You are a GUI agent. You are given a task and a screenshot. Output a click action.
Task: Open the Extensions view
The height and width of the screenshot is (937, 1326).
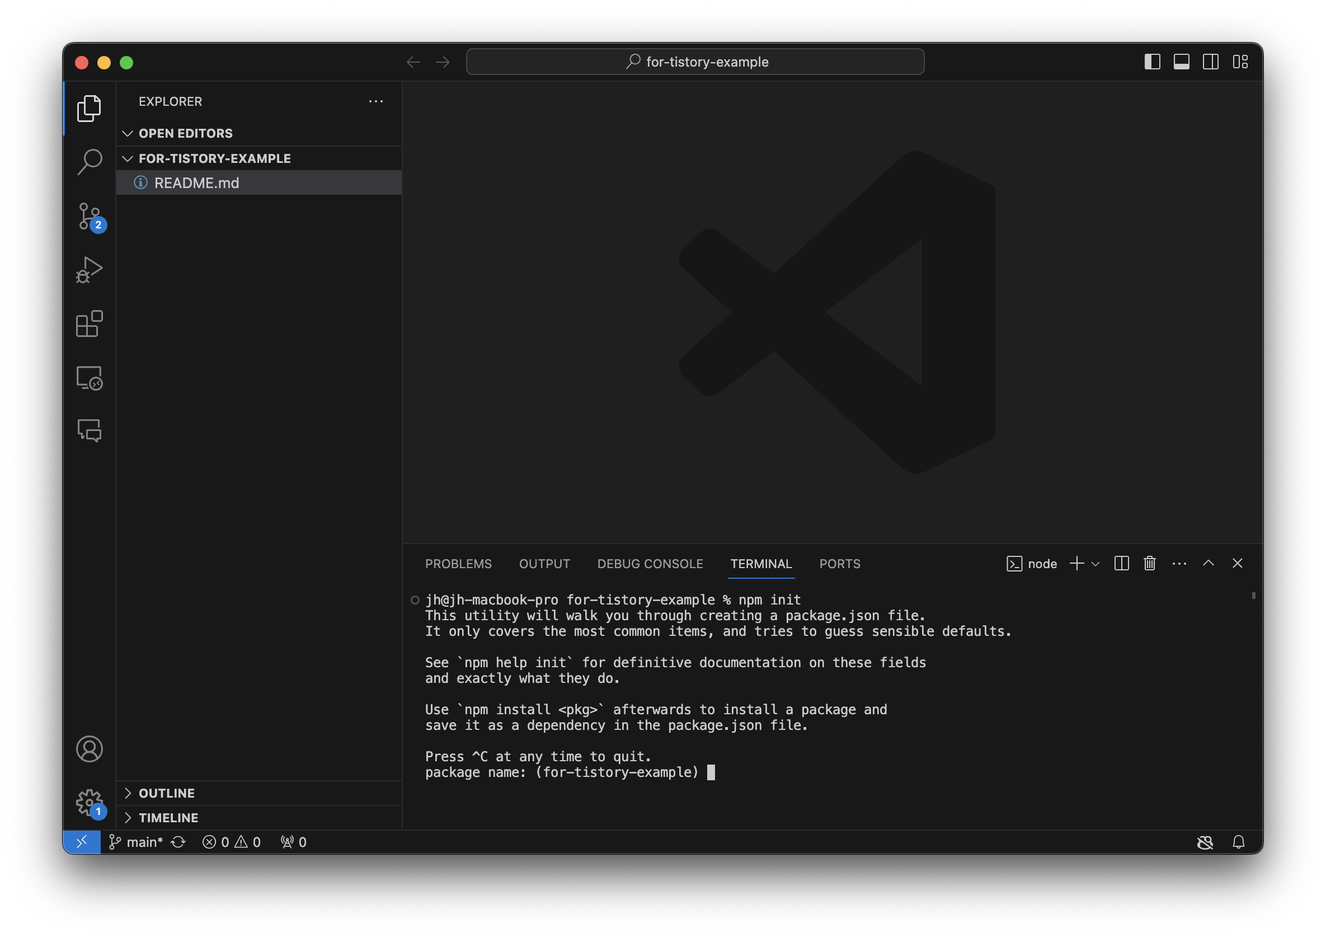(x=90, y=324)
